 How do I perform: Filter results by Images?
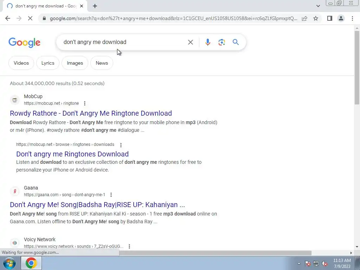pos(75,63)
